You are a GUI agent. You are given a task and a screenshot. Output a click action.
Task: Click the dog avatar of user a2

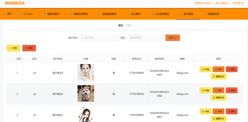(x=86, y=94)
